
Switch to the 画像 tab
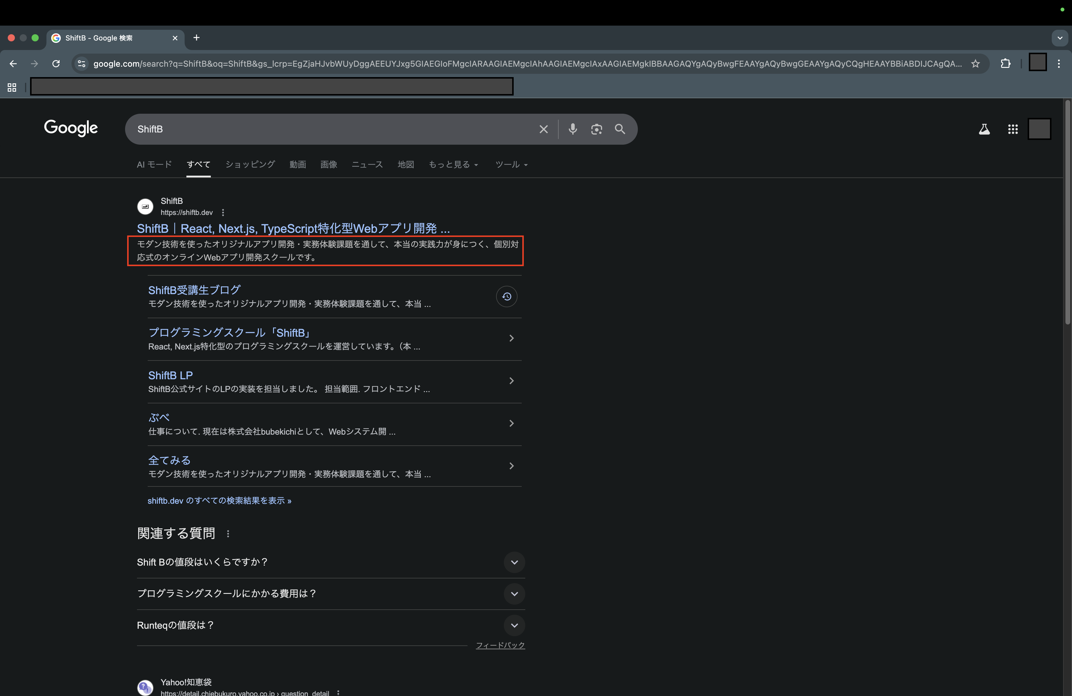328,165
